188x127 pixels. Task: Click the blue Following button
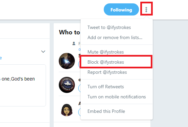(121, 9)
